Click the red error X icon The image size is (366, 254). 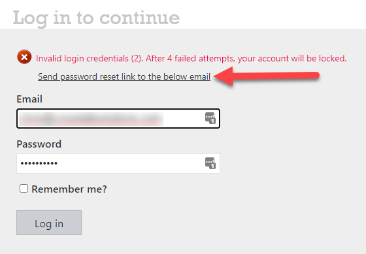pos(24,57)
